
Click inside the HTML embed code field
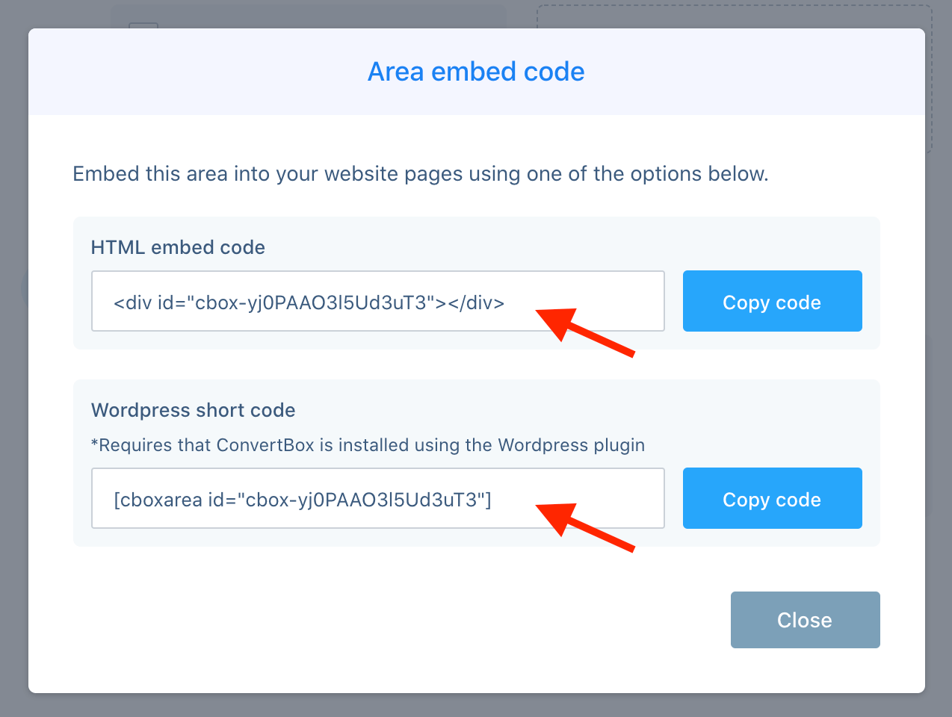(x=377, y=301)
